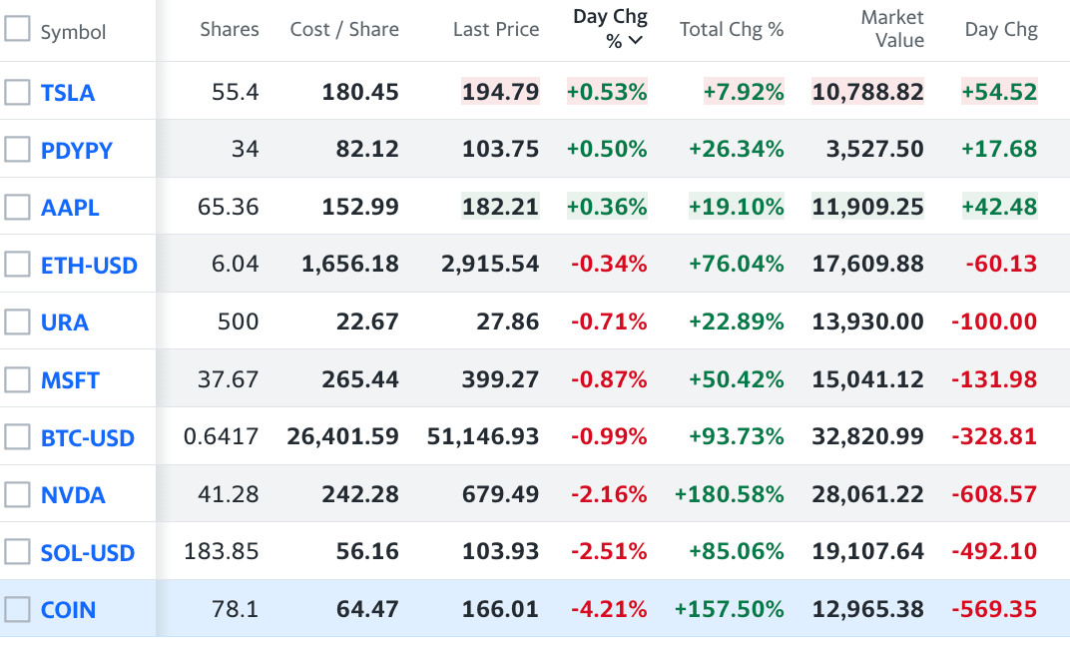1070x645 pixels.
Task: Toggle the select-all checkbox in header
Action: (18, 29)
